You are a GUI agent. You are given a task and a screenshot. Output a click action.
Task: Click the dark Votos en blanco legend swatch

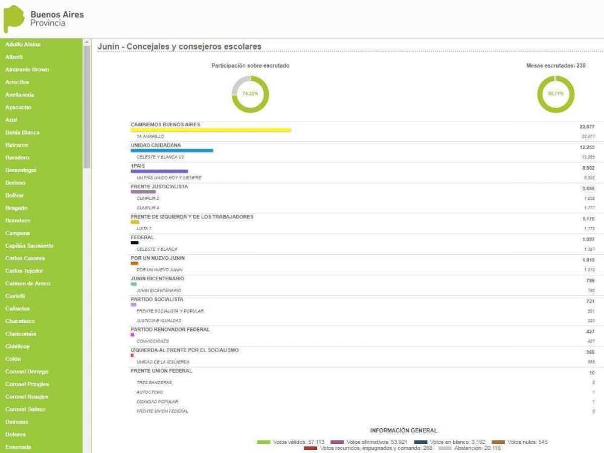click(x=420, y=442)
